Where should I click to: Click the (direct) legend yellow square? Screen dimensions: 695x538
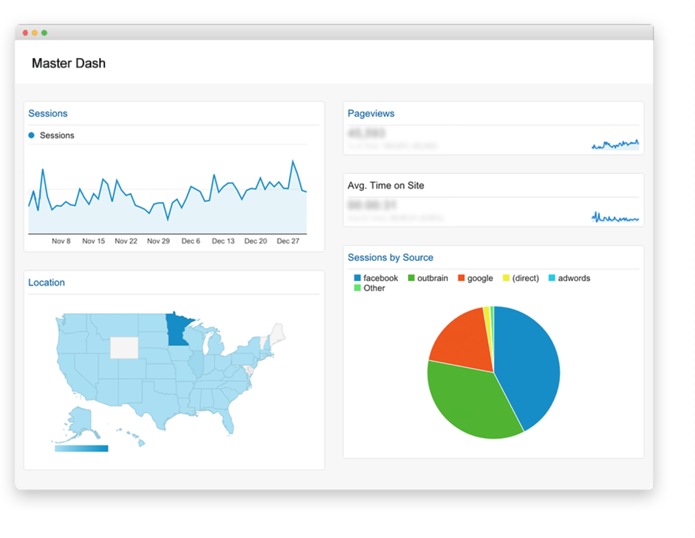coord(506,278)
